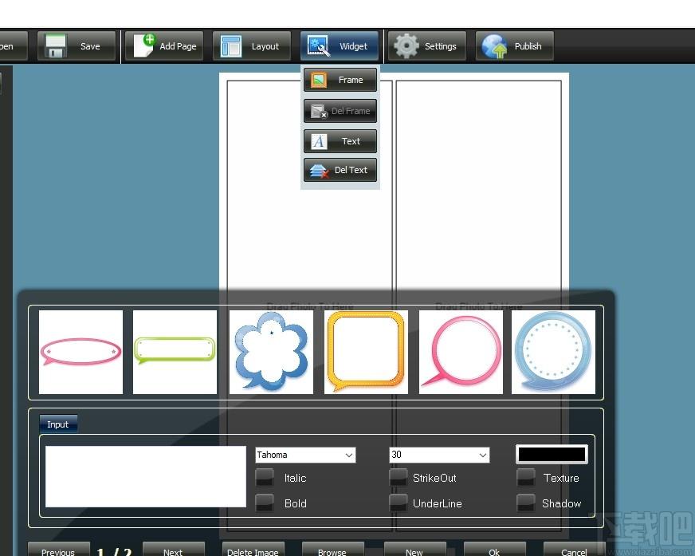Click the Add Page document icon
This screenshot has height=556, width=695.
tap(144, 45)
